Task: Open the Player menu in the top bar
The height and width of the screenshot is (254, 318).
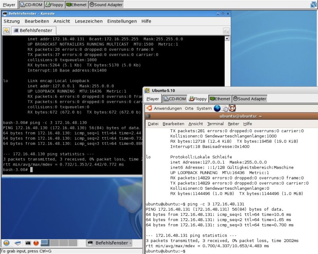Action: 9,5
